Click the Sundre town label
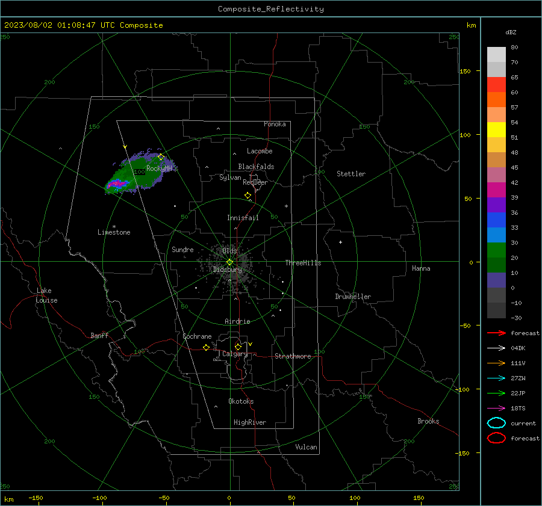The width and height of the screenshot is (542, 506). [x=182, y=249]
